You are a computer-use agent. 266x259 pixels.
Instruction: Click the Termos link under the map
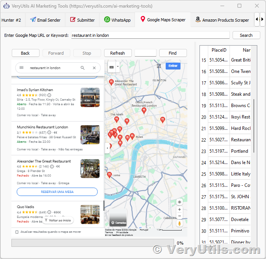[109, 232]
